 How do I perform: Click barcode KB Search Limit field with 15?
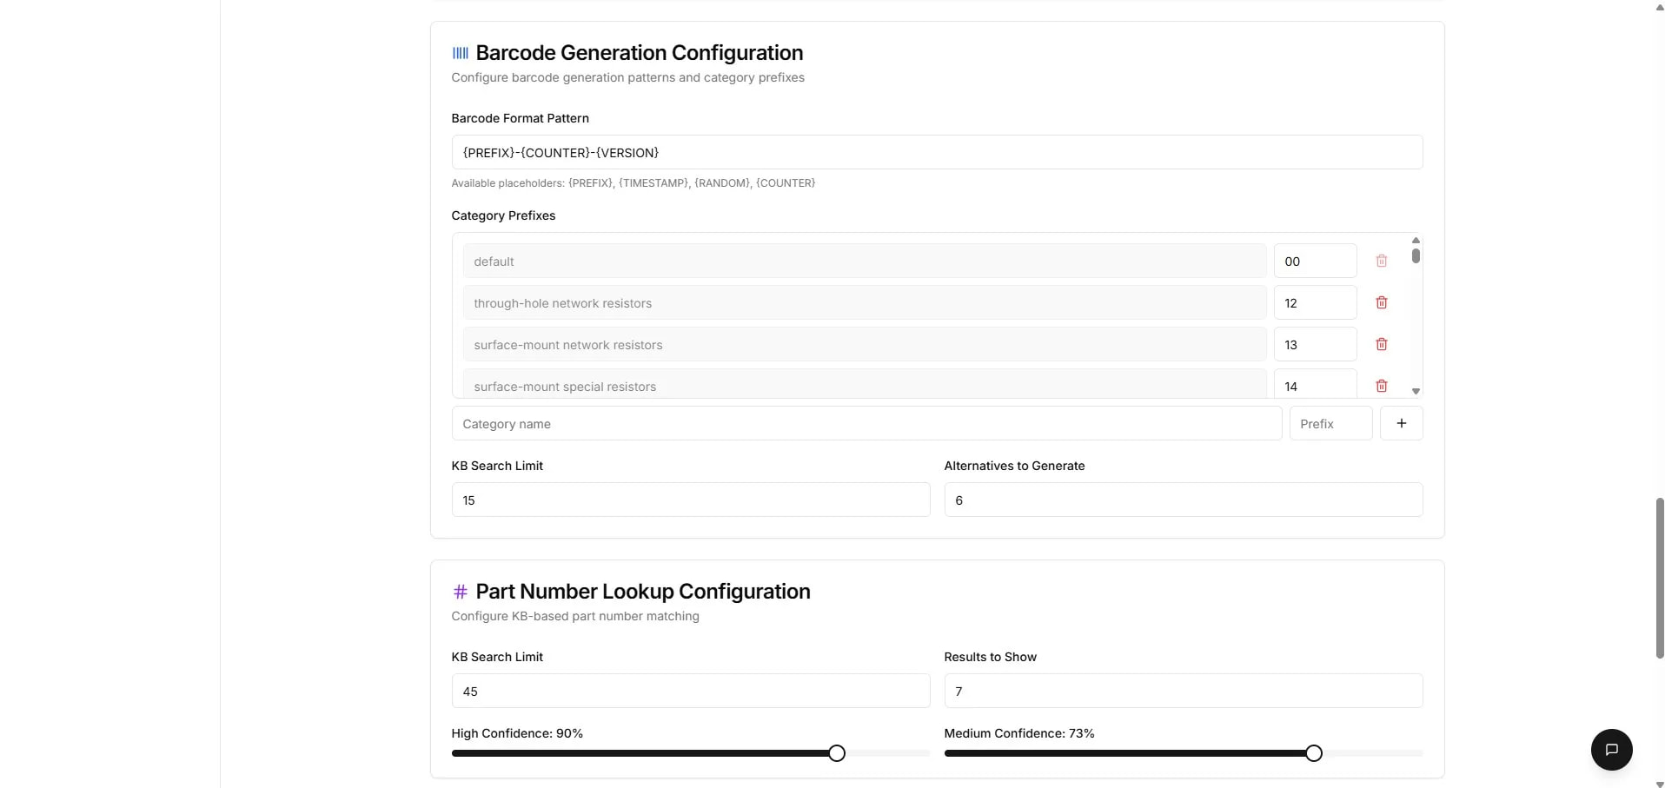click(691, 500)
